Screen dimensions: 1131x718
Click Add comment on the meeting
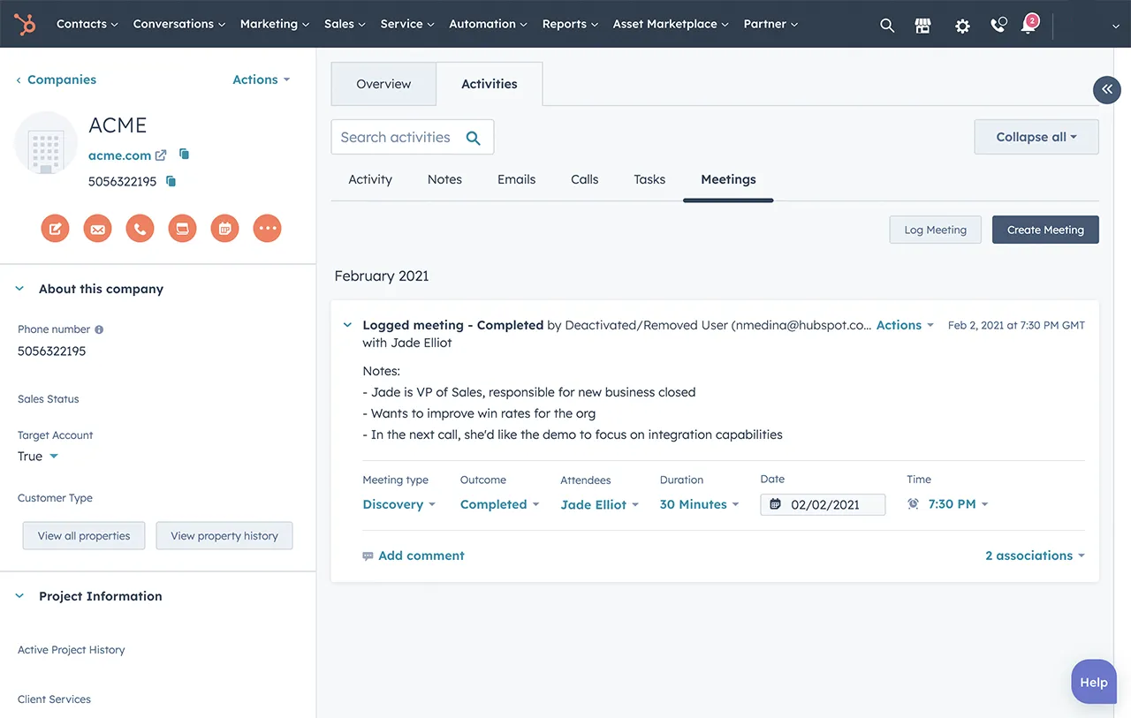(x=414, y=556)
